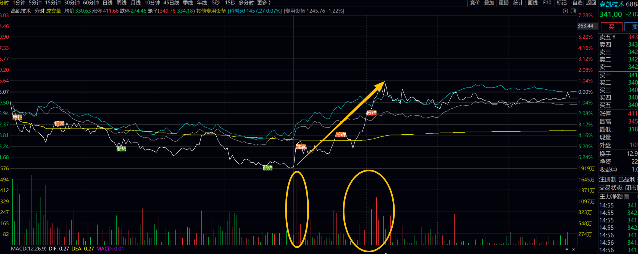Image resolution: width=638 pixels, height=254 pixels.
Task: Click the red up-arrow icon above the chart
Action: (565, 11)
